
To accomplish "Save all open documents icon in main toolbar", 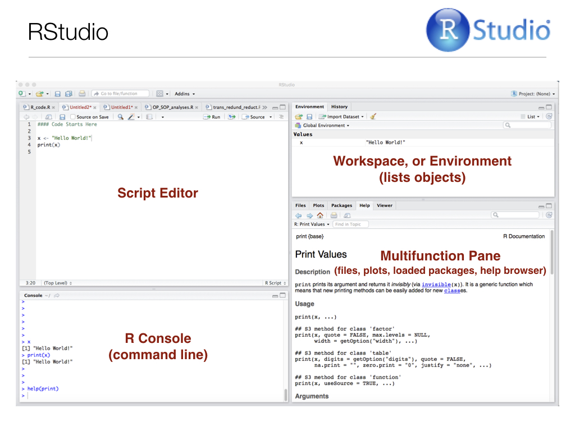I will pyautogui.click(x=68, y=94).
